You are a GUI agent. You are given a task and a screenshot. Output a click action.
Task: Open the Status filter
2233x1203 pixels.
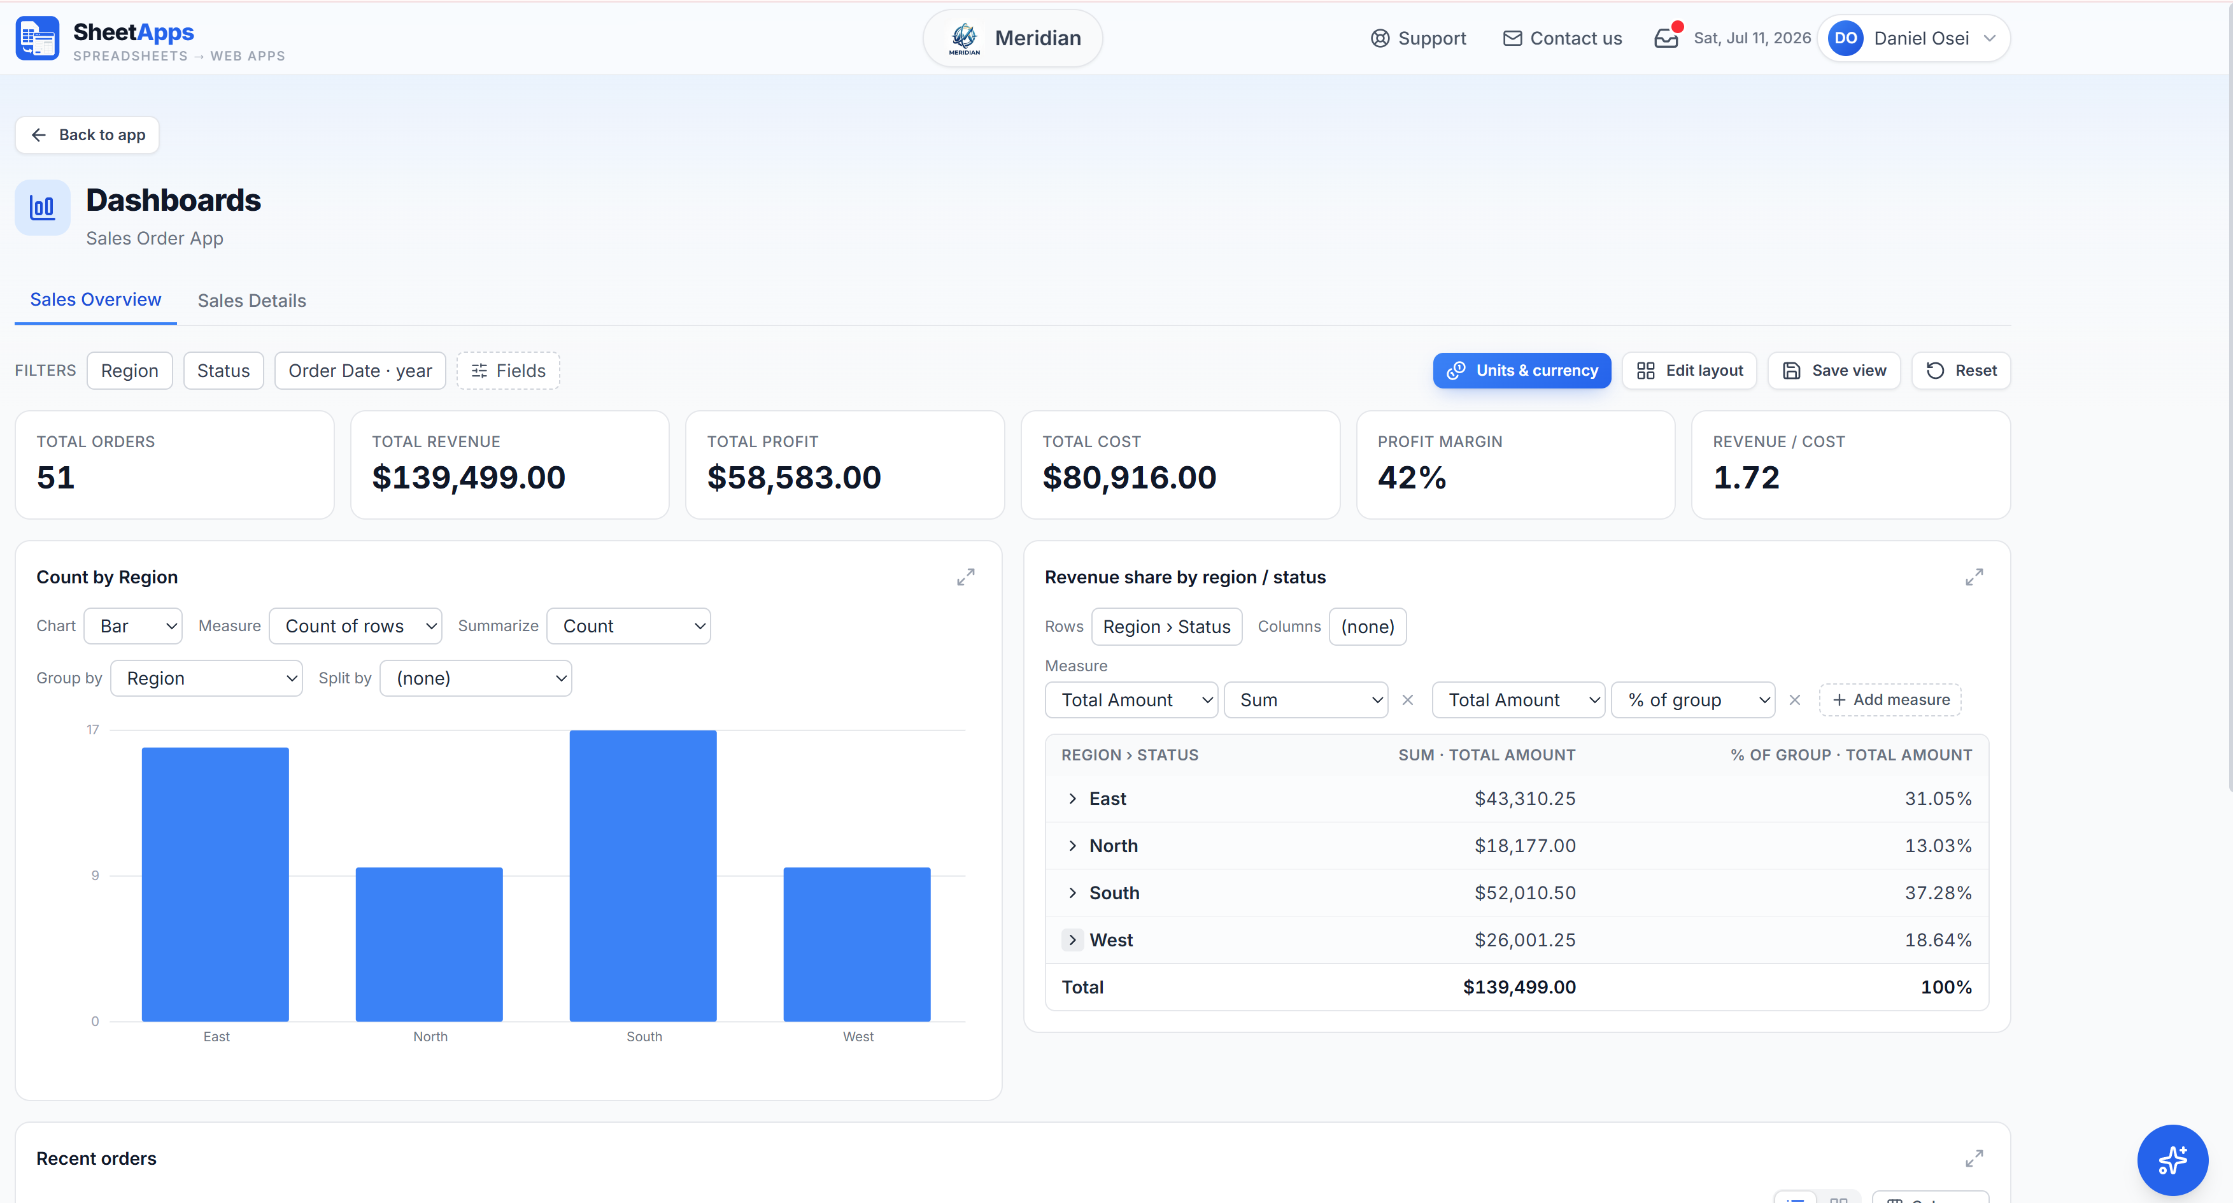[x=223, y=371]
